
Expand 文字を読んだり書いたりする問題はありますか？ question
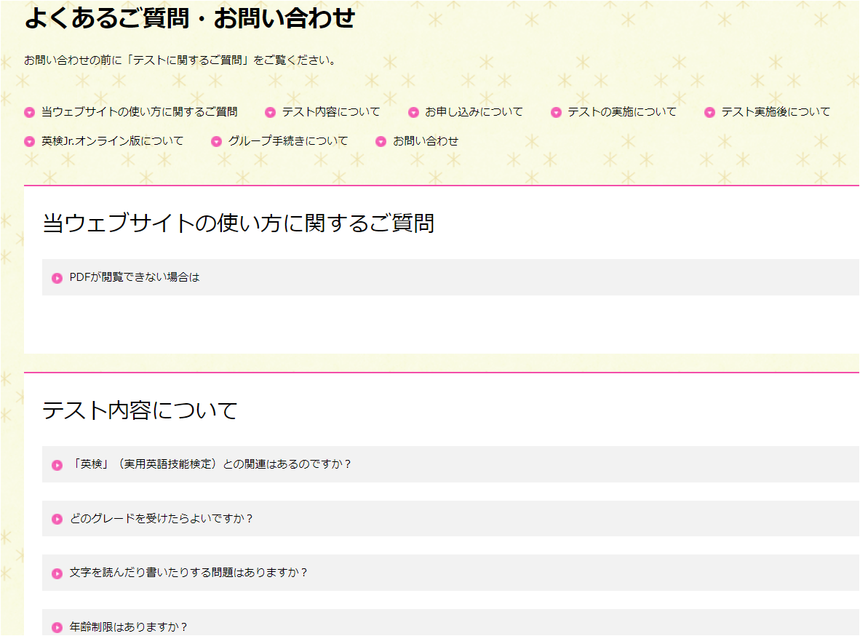[x=189, y=573]
